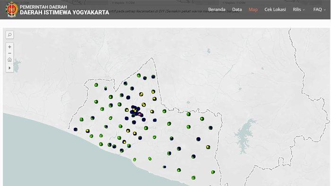Click the pale pond just north of the region border
Screen dimensions: 331x186
(x=188, y=102)
